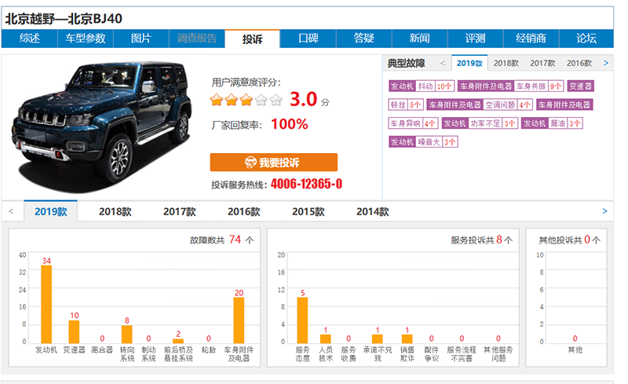Click the third orange rating star
This screenshot has height=384, width=628.
[246, 100]
